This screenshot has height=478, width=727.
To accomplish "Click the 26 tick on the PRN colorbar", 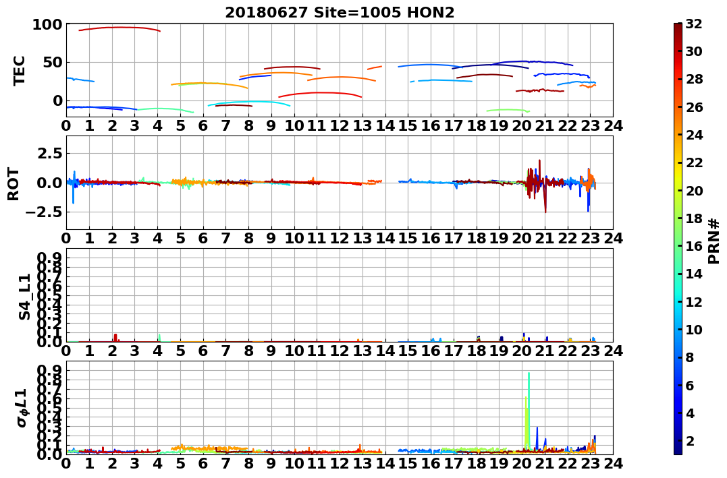I will pyautogui.click(x=694, y=107).
